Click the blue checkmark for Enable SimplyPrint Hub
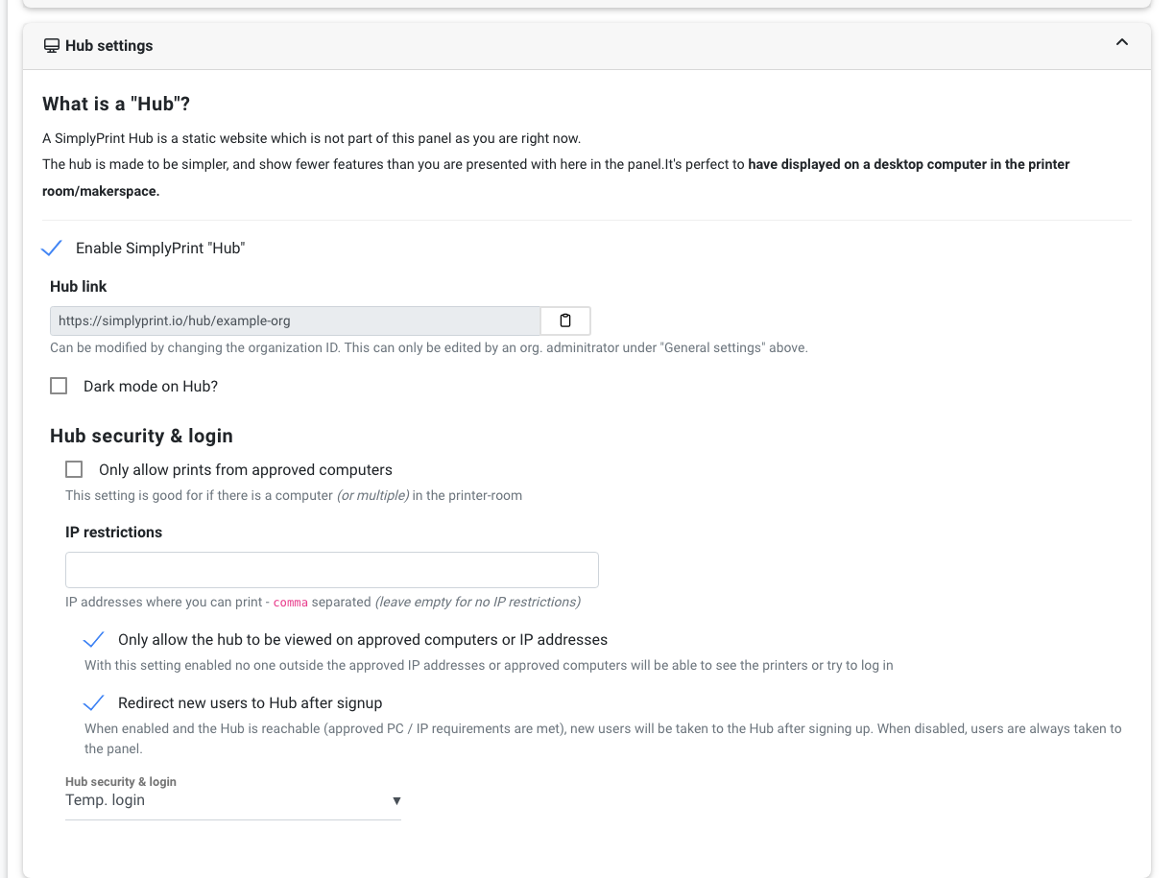Screen dimensions: 1174x878 pos(53,249)
